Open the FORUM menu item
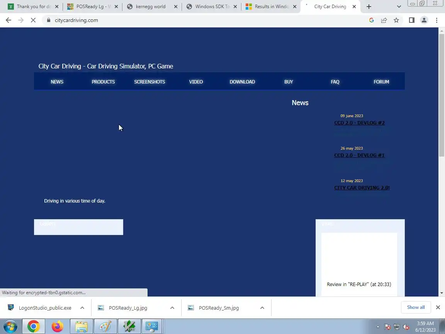Screen dimensions: 445x334 pos(381,82)
